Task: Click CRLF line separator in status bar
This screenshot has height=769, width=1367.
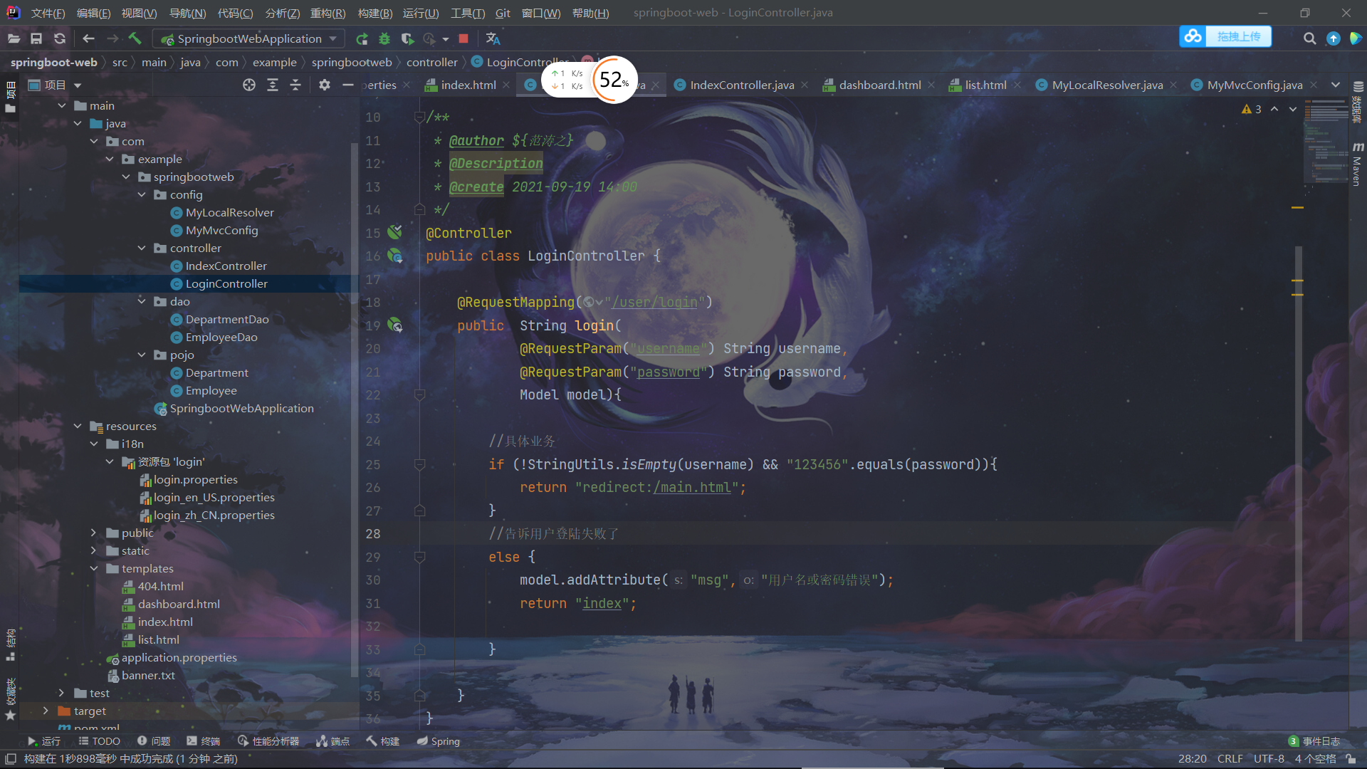Action: click(x=1230, y=758)
